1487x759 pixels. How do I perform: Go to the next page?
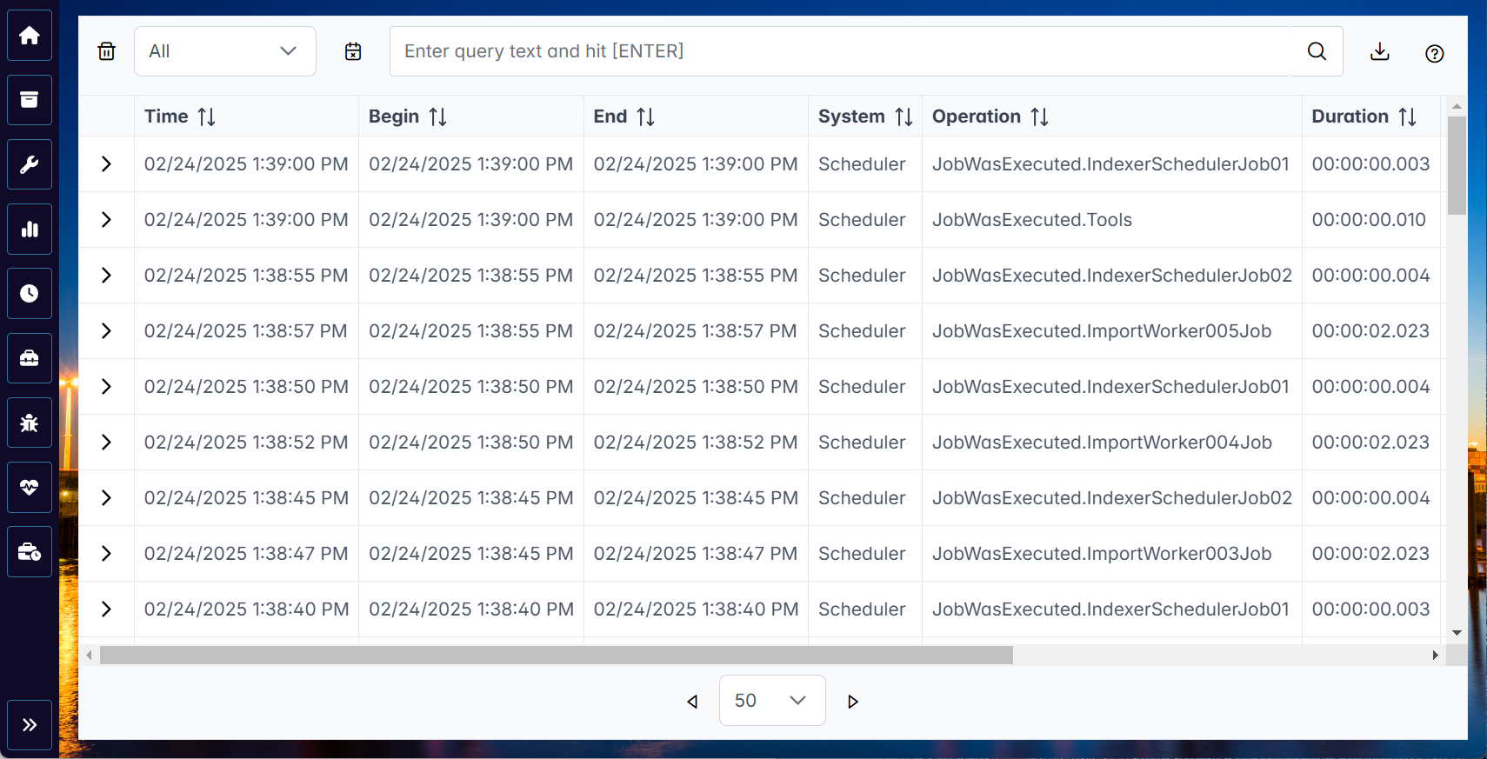pos(853,702)
